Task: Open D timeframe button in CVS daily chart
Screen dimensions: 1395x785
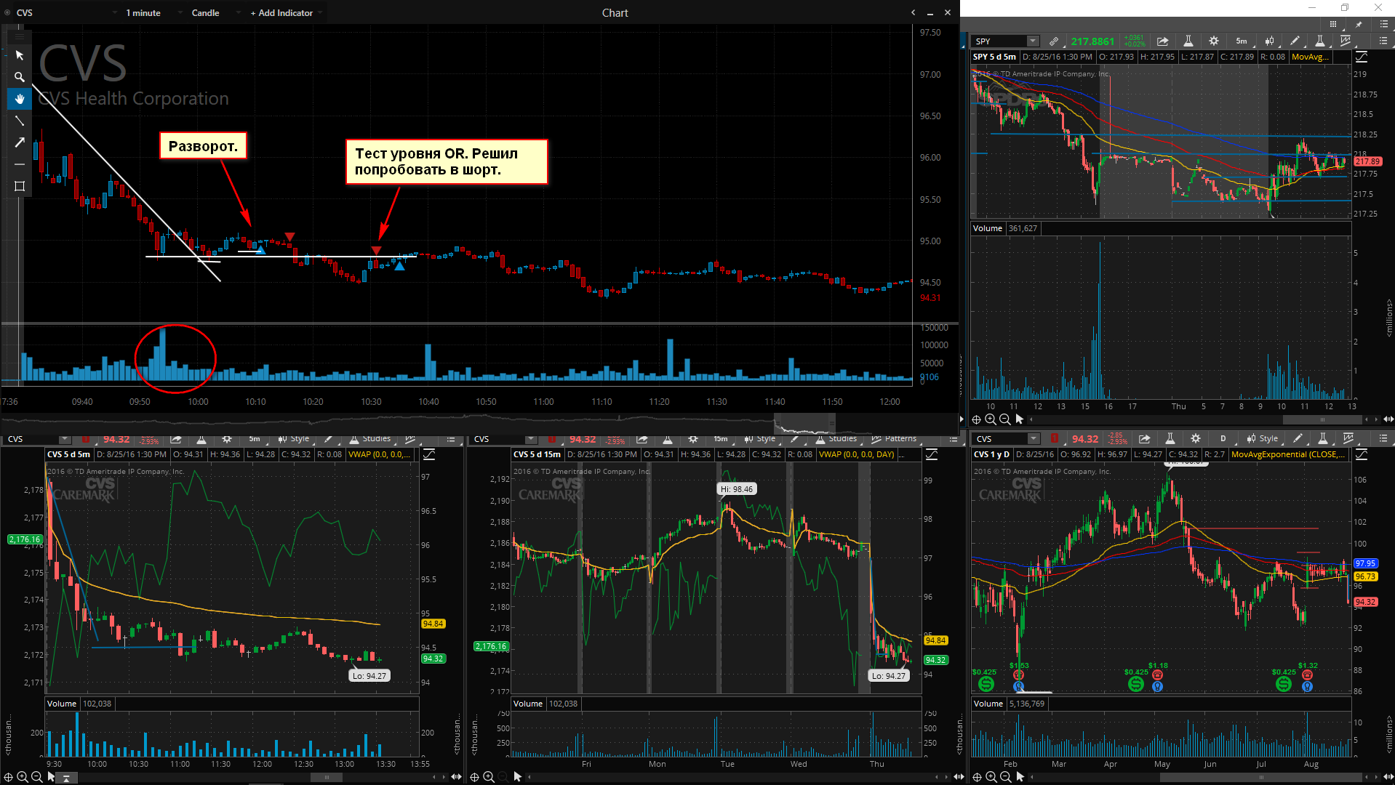Action: tap(1223, 439)
